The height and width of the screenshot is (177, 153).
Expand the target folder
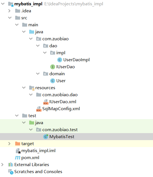point(10,144)
